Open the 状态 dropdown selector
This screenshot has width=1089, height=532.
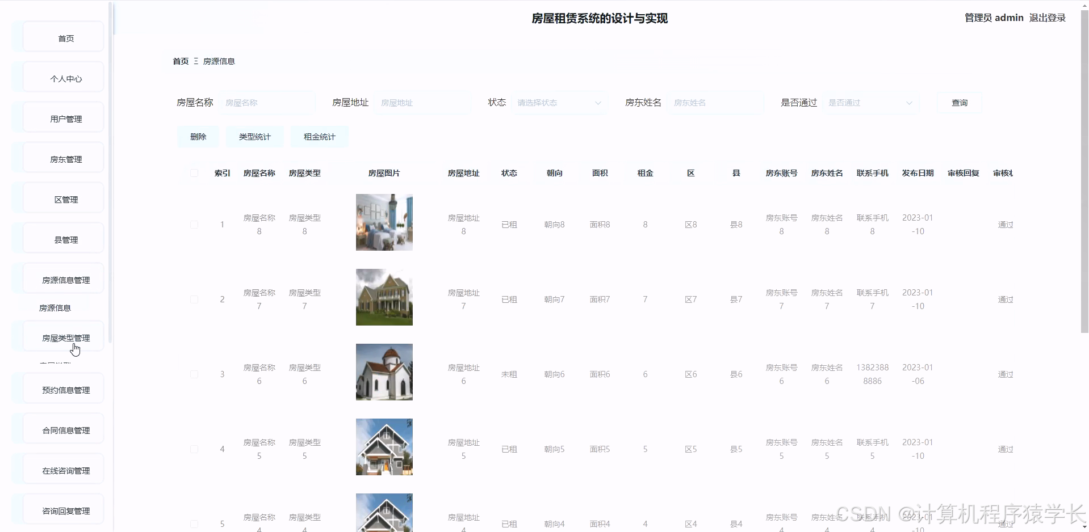coord(559,103)
